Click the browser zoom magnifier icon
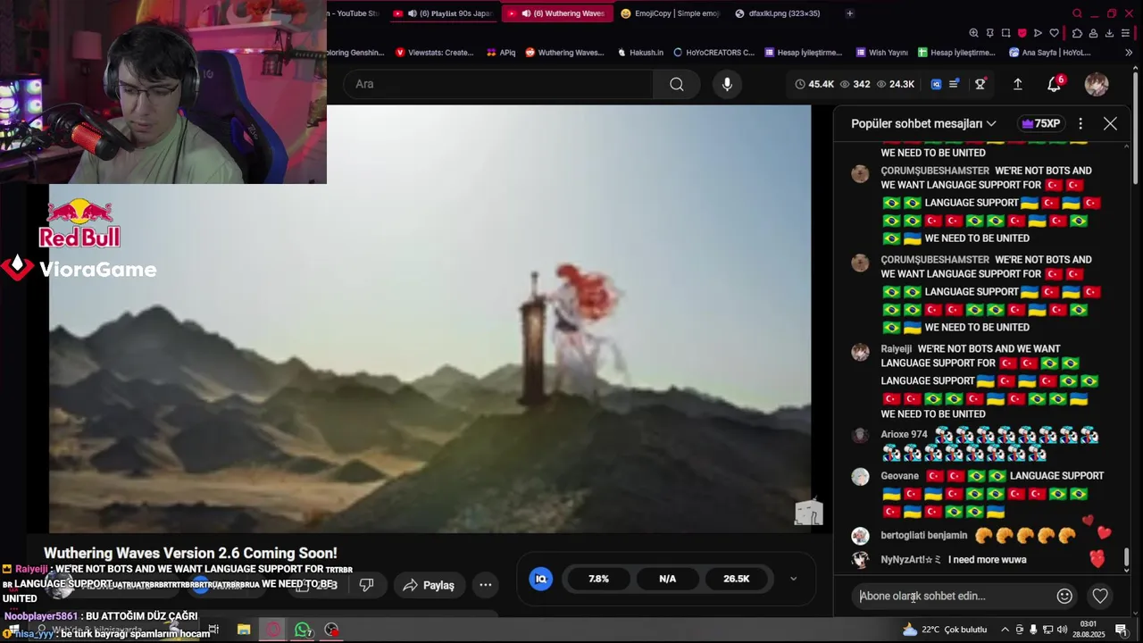Viewport: 1143px width, 643px height. 973,33
